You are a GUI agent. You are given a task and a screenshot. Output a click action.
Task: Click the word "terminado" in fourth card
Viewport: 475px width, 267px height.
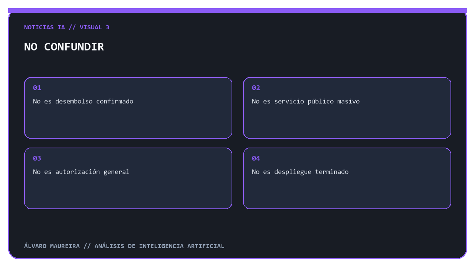[x=332, y=172]
